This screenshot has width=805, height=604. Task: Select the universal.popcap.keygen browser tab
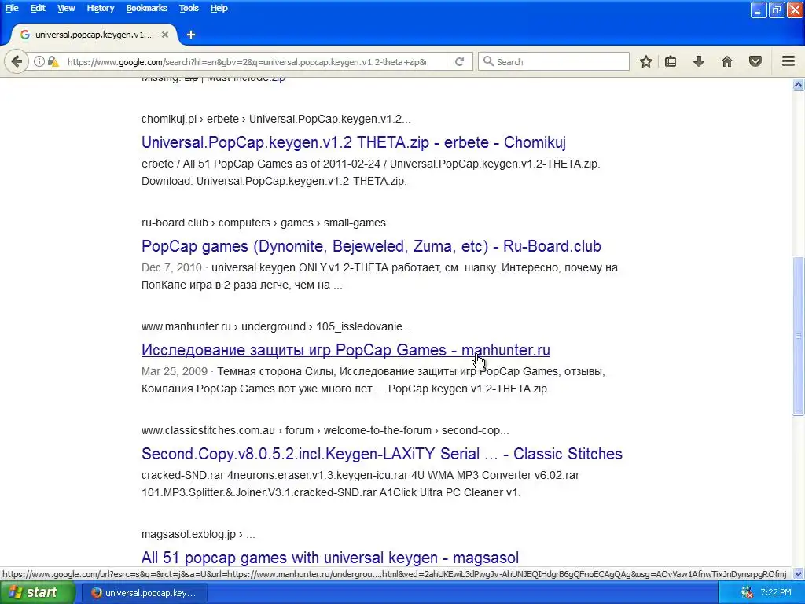tap(94, 35)
